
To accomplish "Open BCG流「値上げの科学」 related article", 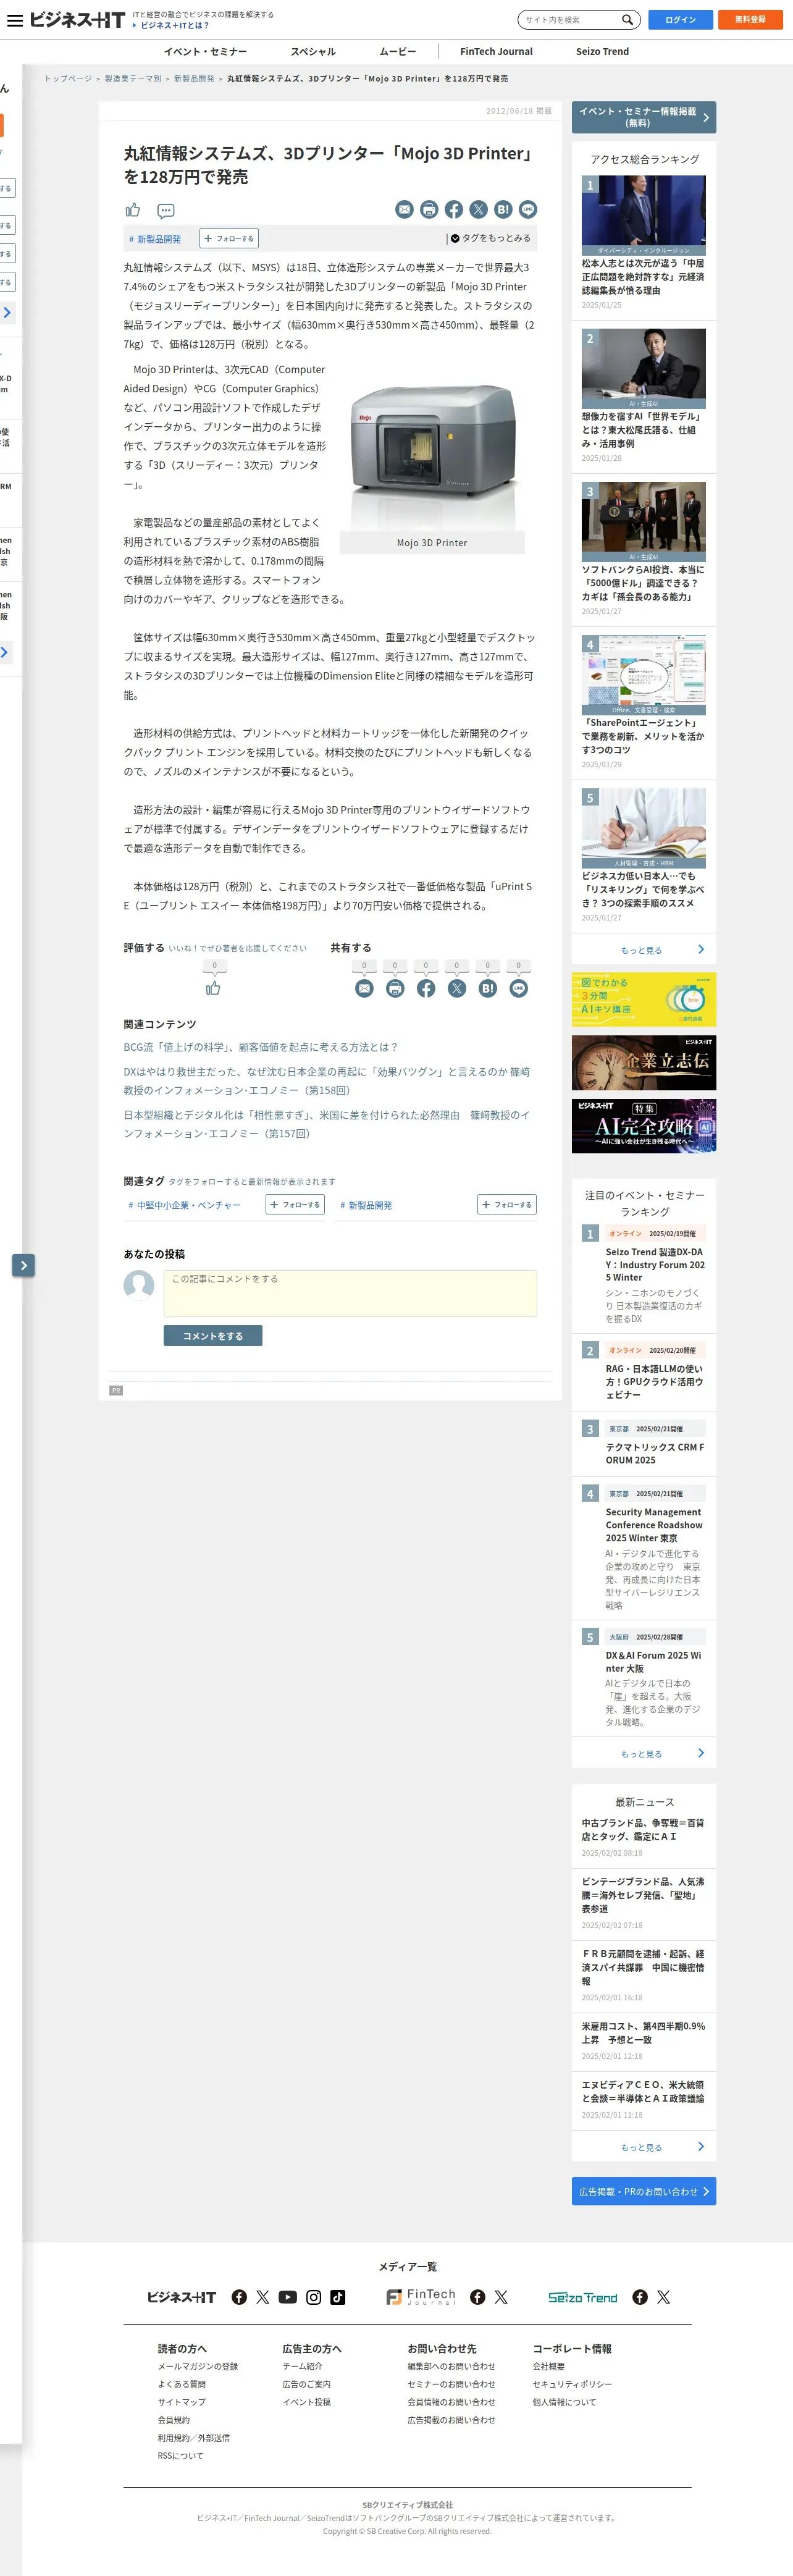I will point(261,1047).
